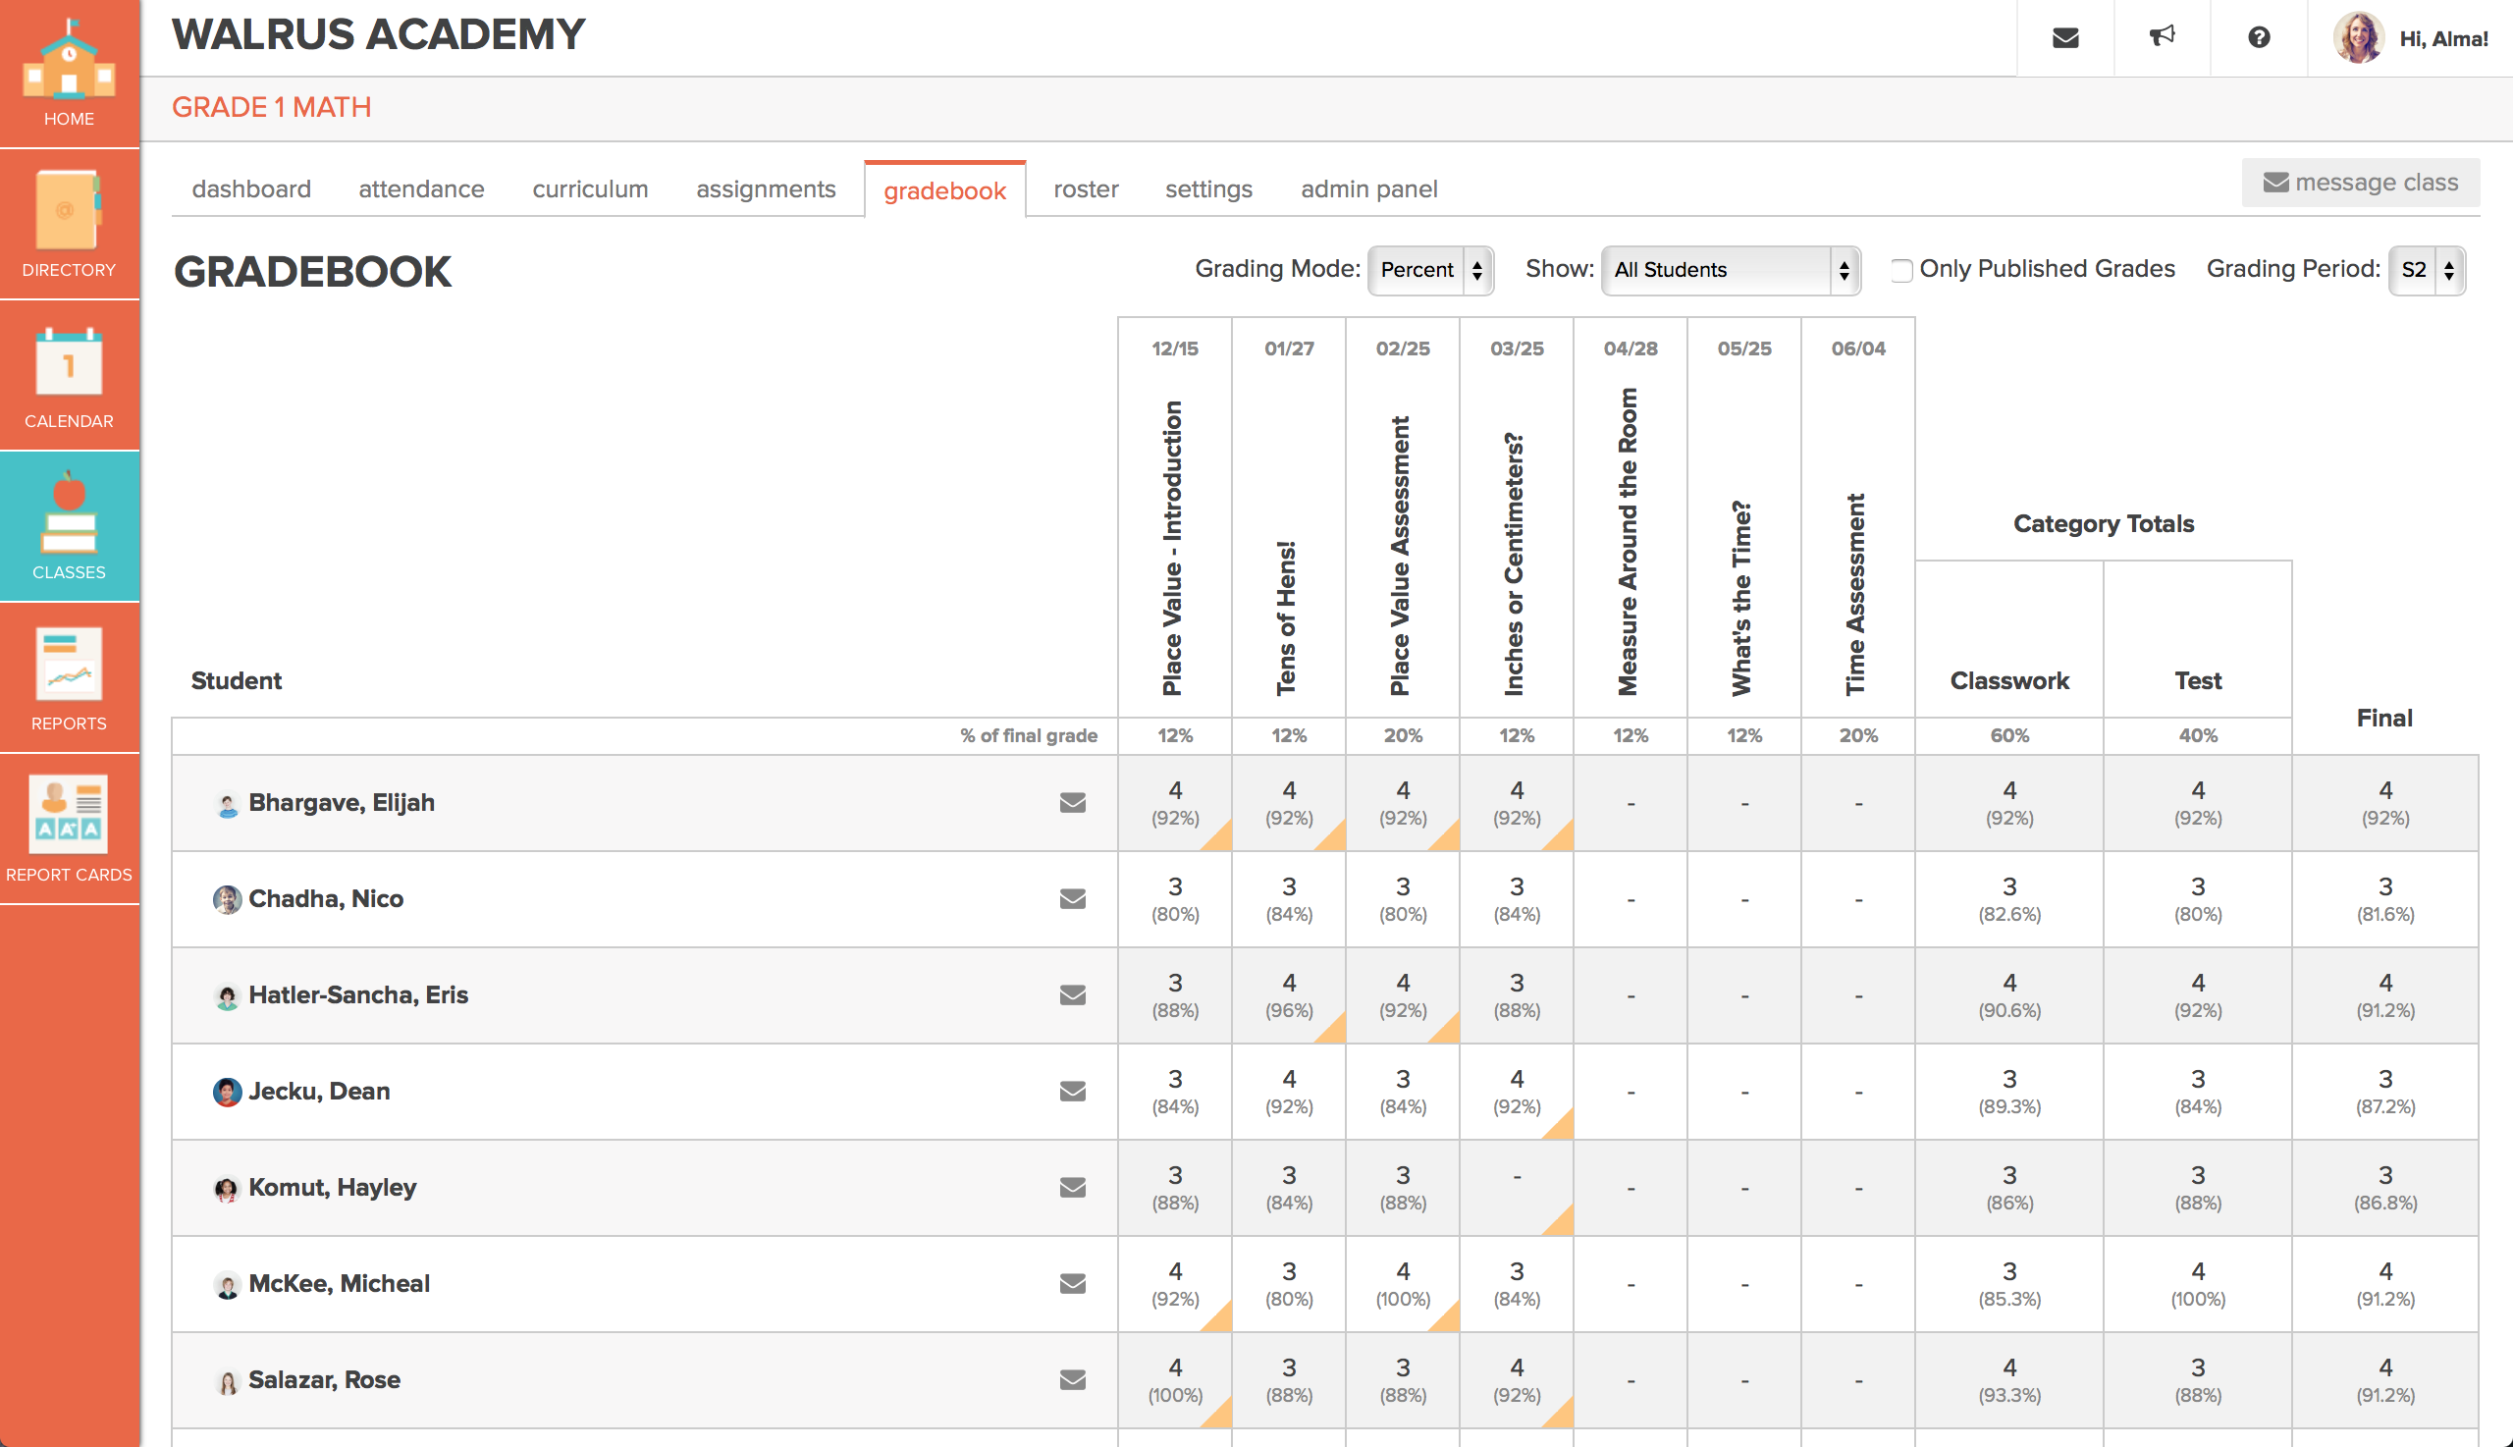2513x1447 pixels.
Task: Click the message class button
Action: 2361,182
